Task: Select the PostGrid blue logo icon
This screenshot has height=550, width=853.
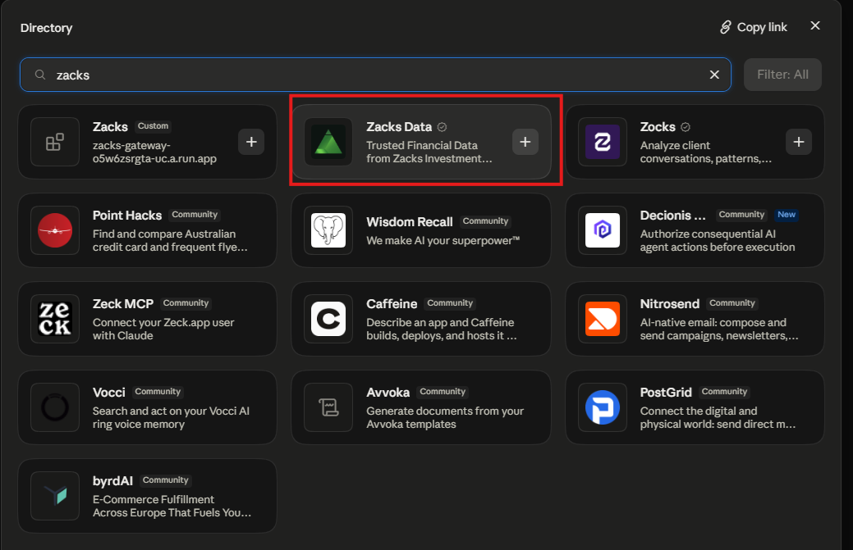Action: pyautogui.click(x=603, y=407)
